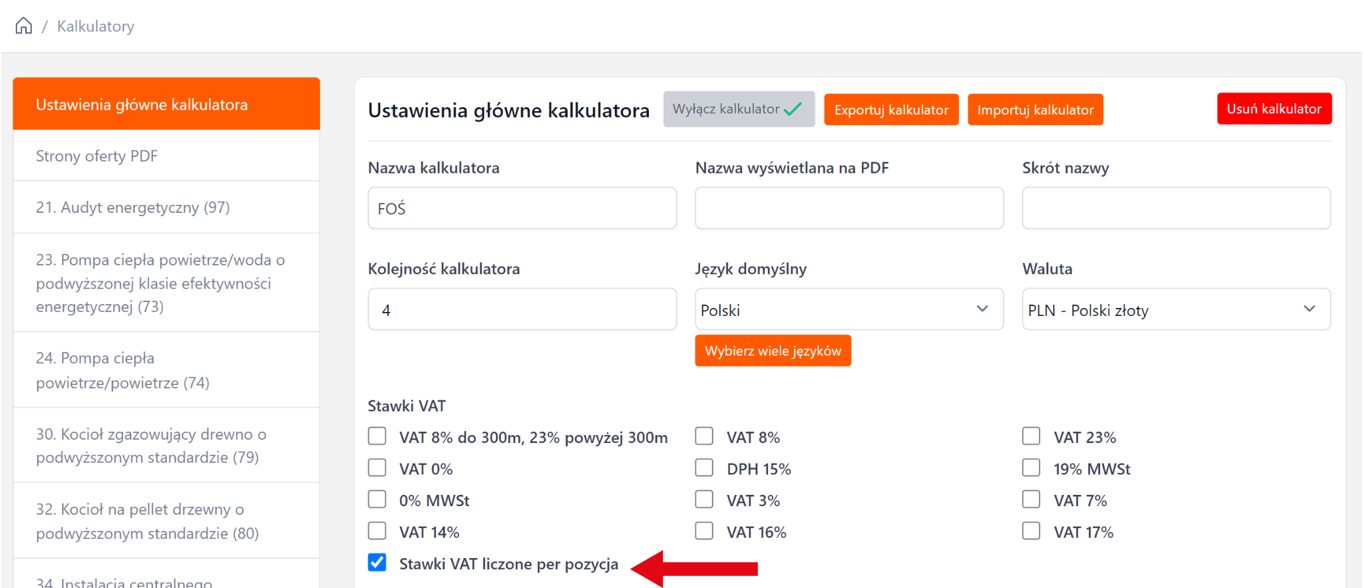
Task: Open the Język domyślny dropdown
Action: click(849, 310)
